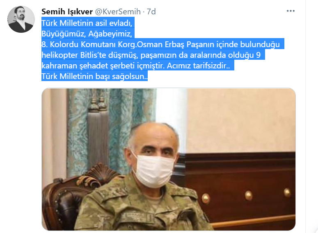Open the @KverSemih handle link

tap(118, 11)
